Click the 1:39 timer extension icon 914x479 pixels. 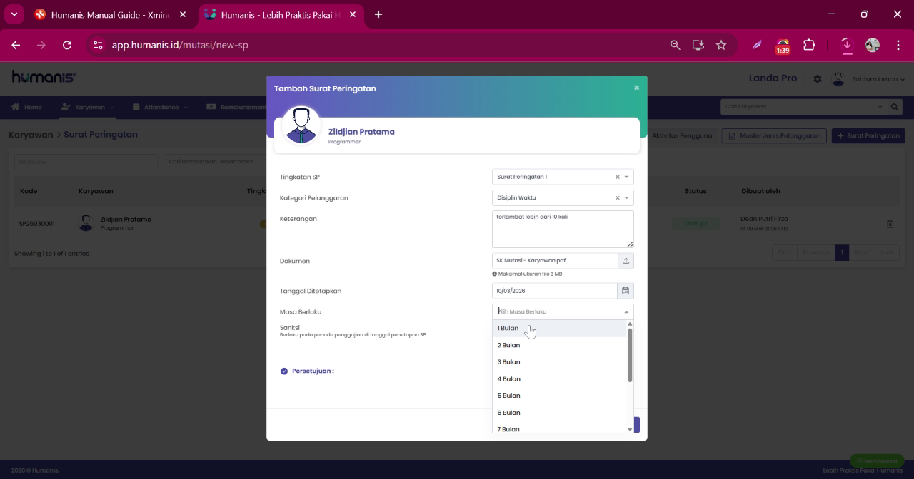point(783,46)
